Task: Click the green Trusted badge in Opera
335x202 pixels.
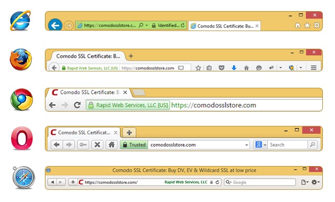Action: click(x=134, y=145)
